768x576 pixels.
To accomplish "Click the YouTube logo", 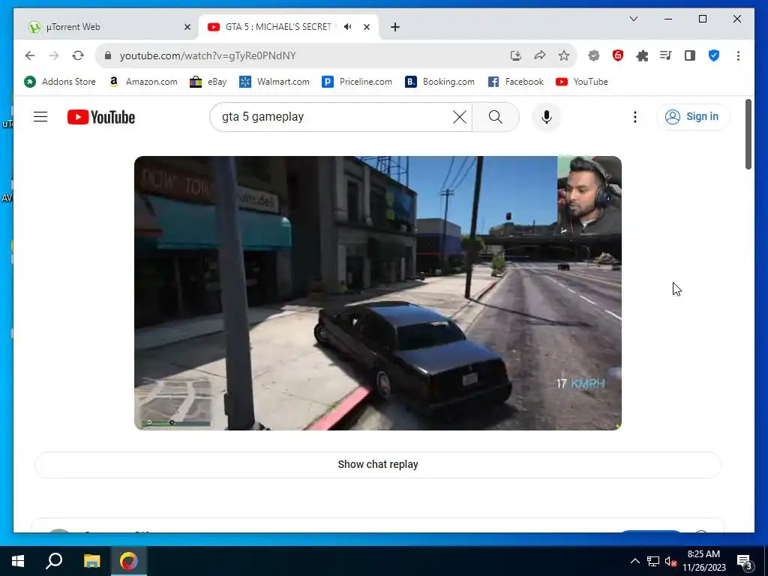I will click(101, 117).
